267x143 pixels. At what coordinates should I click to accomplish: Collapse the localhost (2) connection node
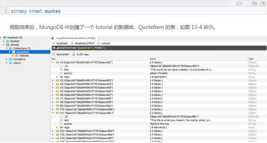(1, 37)
